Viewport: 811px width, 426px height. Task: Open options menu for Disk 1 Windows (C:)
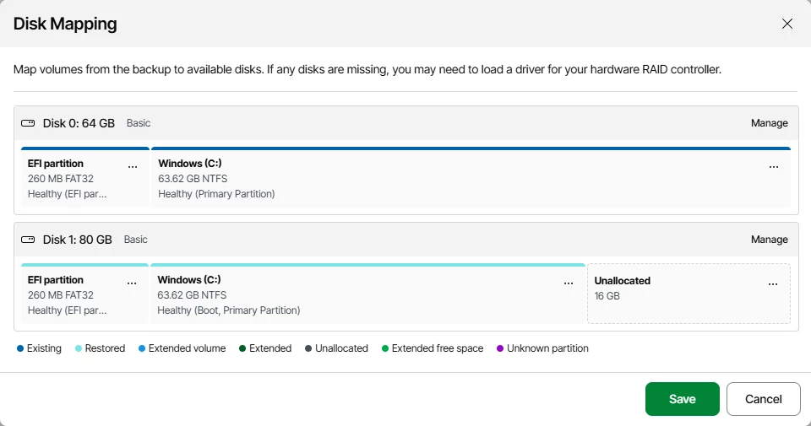tap(569, 283)
